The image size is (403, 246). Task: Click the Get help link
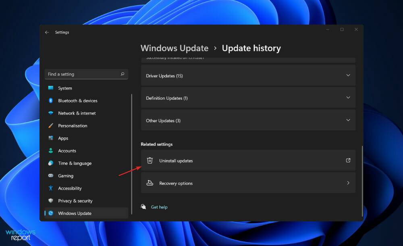click(159, 207)
